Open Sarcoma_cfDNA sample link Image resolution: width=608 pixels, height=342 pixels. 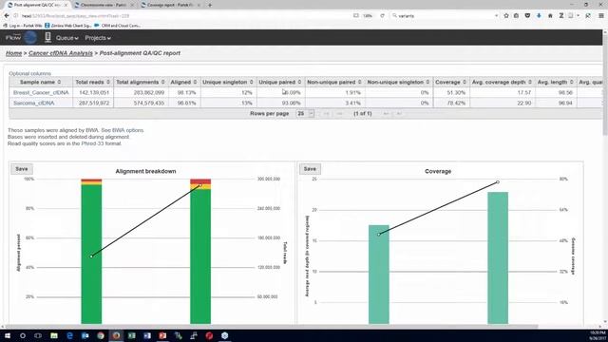point(34,104)
